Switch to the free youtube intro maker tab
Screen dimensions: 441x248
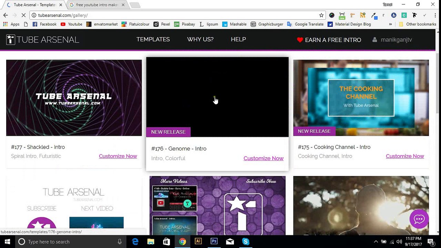pos(96,5)
